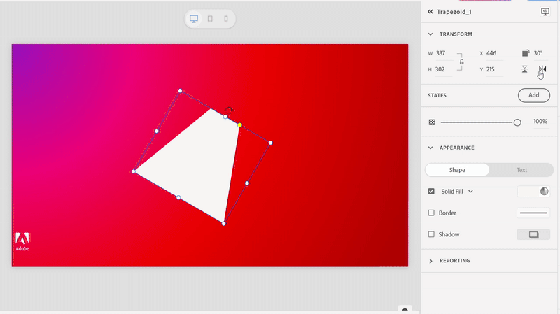Open the preview monitor icon in the panel header
Viewport: 560px width, 314px height.
click(545, 12)
